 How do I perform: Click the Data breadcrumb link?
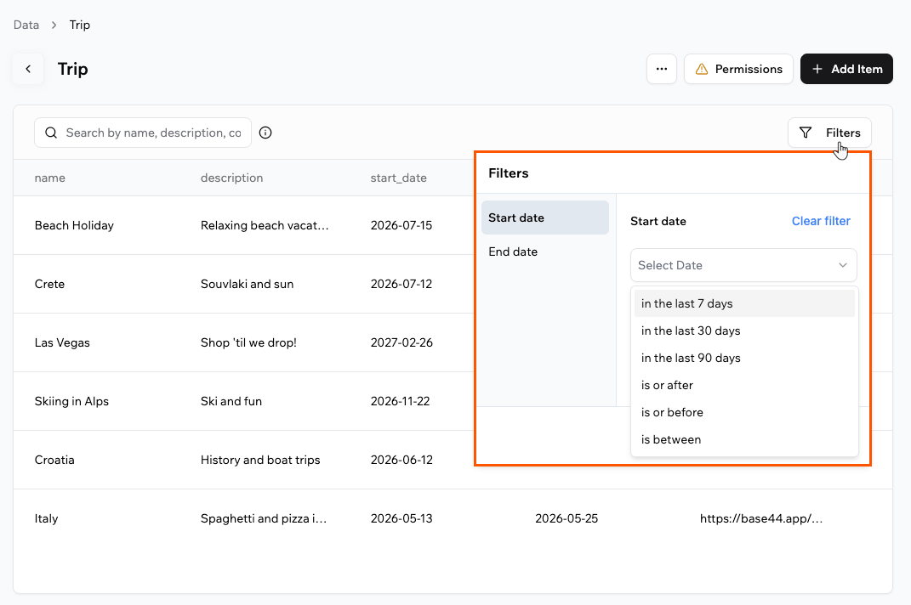[x=26, y=25]
